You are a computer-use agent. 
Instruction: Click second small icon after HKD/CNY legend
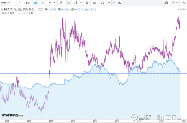[x=42, y=9]
